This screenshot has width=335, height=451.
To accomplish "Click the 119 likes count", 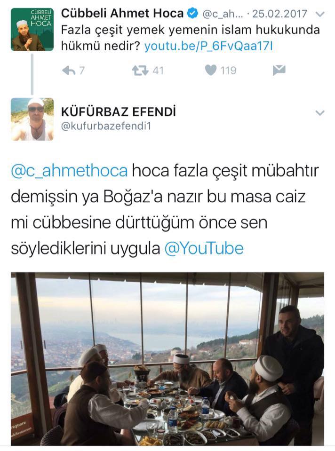I will coord(228,71).
